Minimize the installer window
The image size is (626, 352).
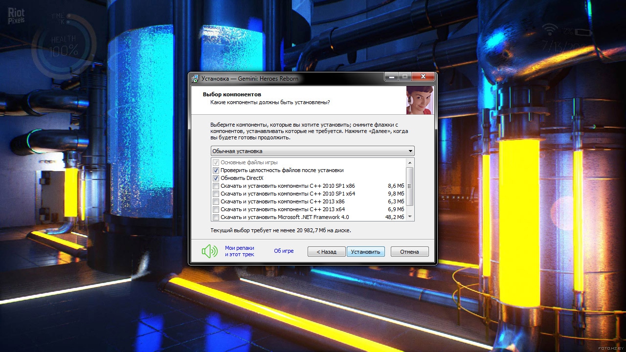391,77
